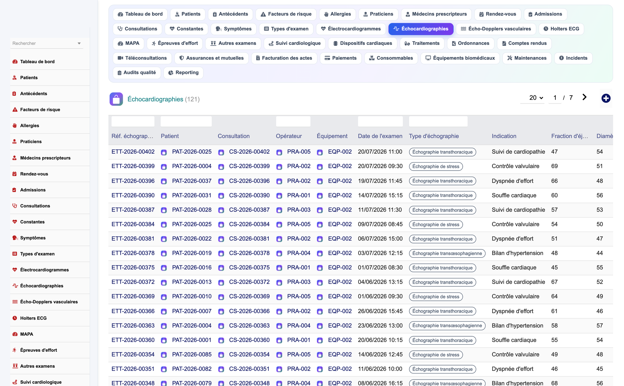Screen dimensions: 624x386
Task: Click Rendez-vous calendar icon in sidebar
Action: point(15,174)
